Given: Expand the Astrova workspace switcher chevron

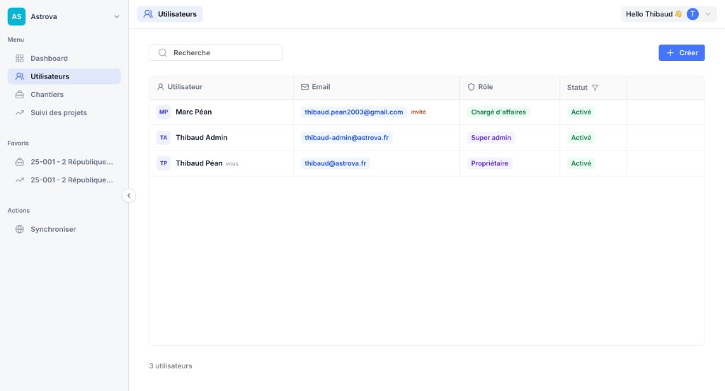Looking at the screenshot, I should [x=117, y=17].
